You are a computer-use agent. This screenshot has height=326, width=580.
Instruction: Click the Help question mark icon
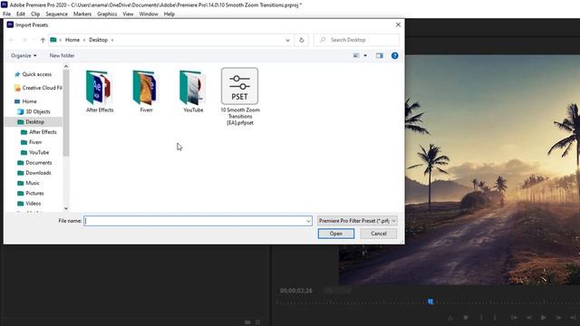pos(395,55)
